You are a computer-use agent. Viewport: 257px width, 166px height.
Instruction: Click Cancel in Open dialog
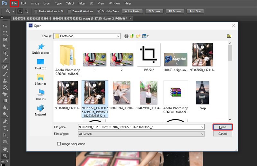pyautogui.click(x=223, y=134)
